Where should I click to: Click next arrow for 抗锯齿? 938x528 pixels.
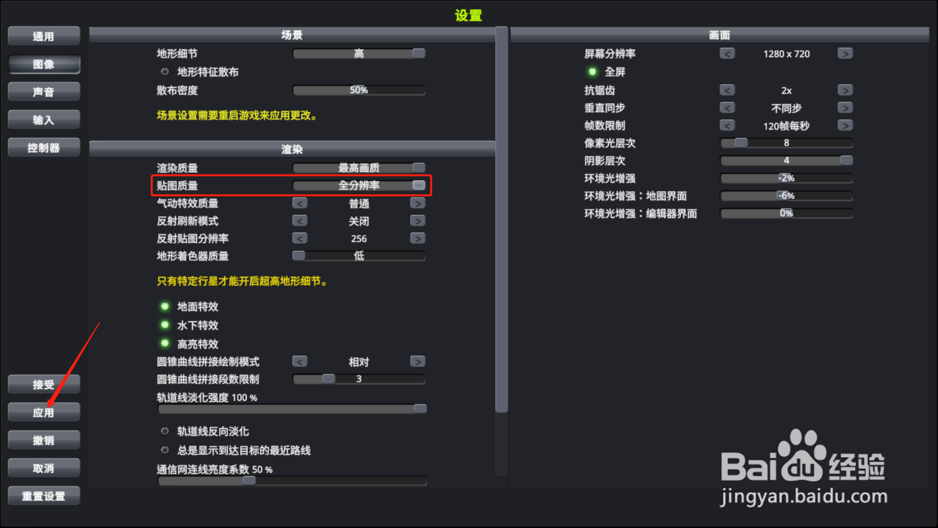845,90
